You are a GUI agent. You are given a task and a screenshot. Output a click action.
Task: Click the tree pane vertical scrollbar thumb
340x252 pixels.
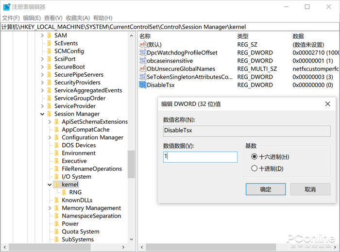pos(131,164)
